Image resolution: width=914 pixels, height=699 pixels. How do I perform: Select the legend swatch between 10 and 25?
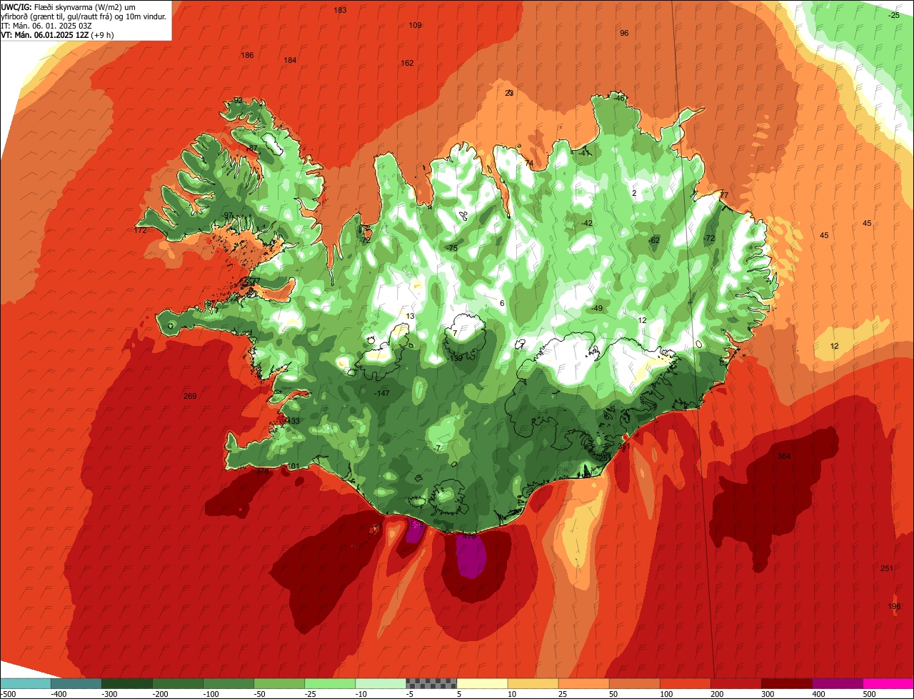click(533, 683)
